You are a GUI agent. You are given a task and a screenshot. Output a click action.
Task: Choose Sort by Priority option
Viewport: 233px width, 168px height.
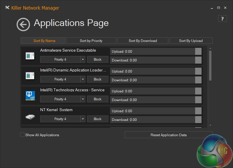click(x=91, y=41)
